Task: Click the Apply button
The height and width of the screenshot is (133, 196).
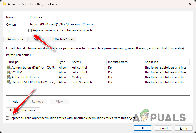Action: [183, 128]
